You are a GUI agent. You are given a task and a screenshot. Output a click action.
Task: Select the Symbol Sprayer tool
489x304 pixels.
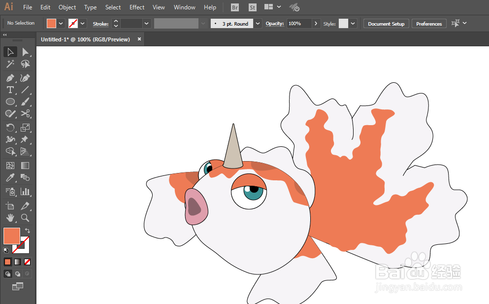coord(10,191)
